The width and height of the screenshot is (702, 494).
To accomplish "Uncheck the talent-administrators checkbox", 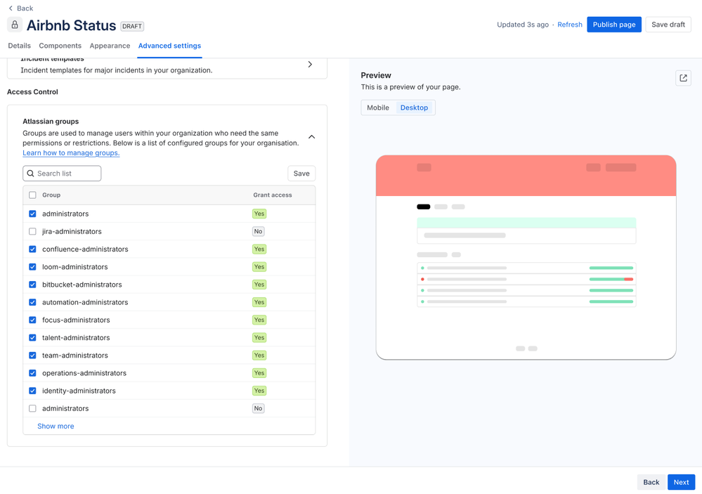I will point(33,338).
